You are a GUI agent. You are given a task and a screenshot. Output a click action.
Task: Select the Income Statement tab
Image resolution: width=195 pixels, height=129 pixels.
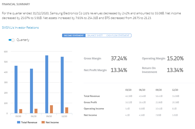click(x=74, y=35)
